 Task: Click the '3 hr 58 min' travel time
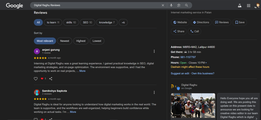pyautogui.click(x=194, y=52)
